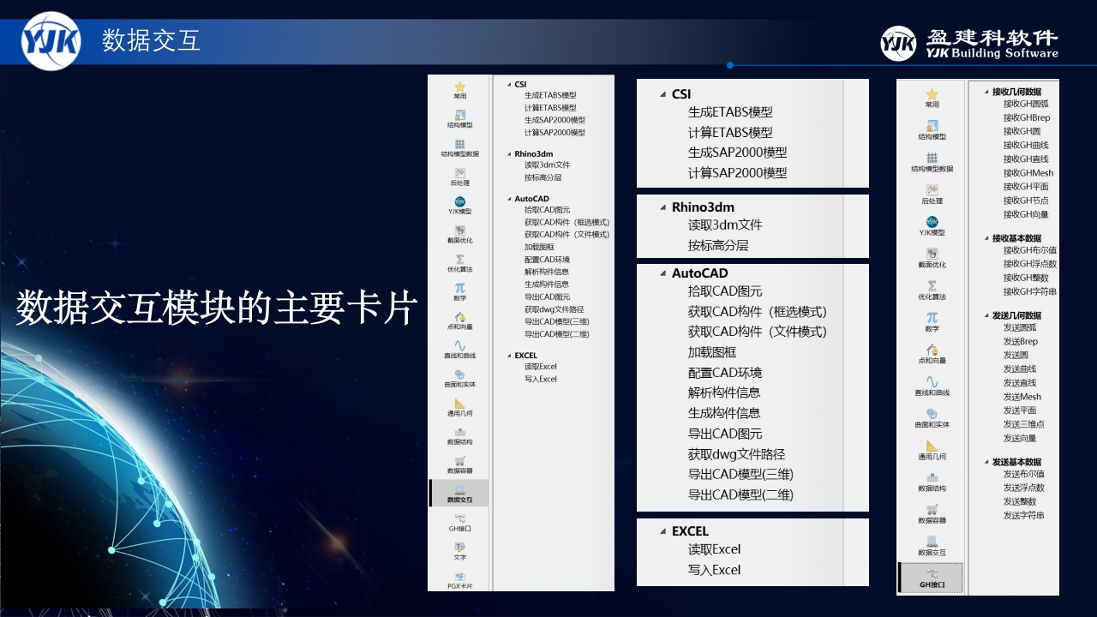Select 截面优化 icon in the 数据交互-highlighted sidebar
The image size is (1097, 617).
(x=460, y=231)
